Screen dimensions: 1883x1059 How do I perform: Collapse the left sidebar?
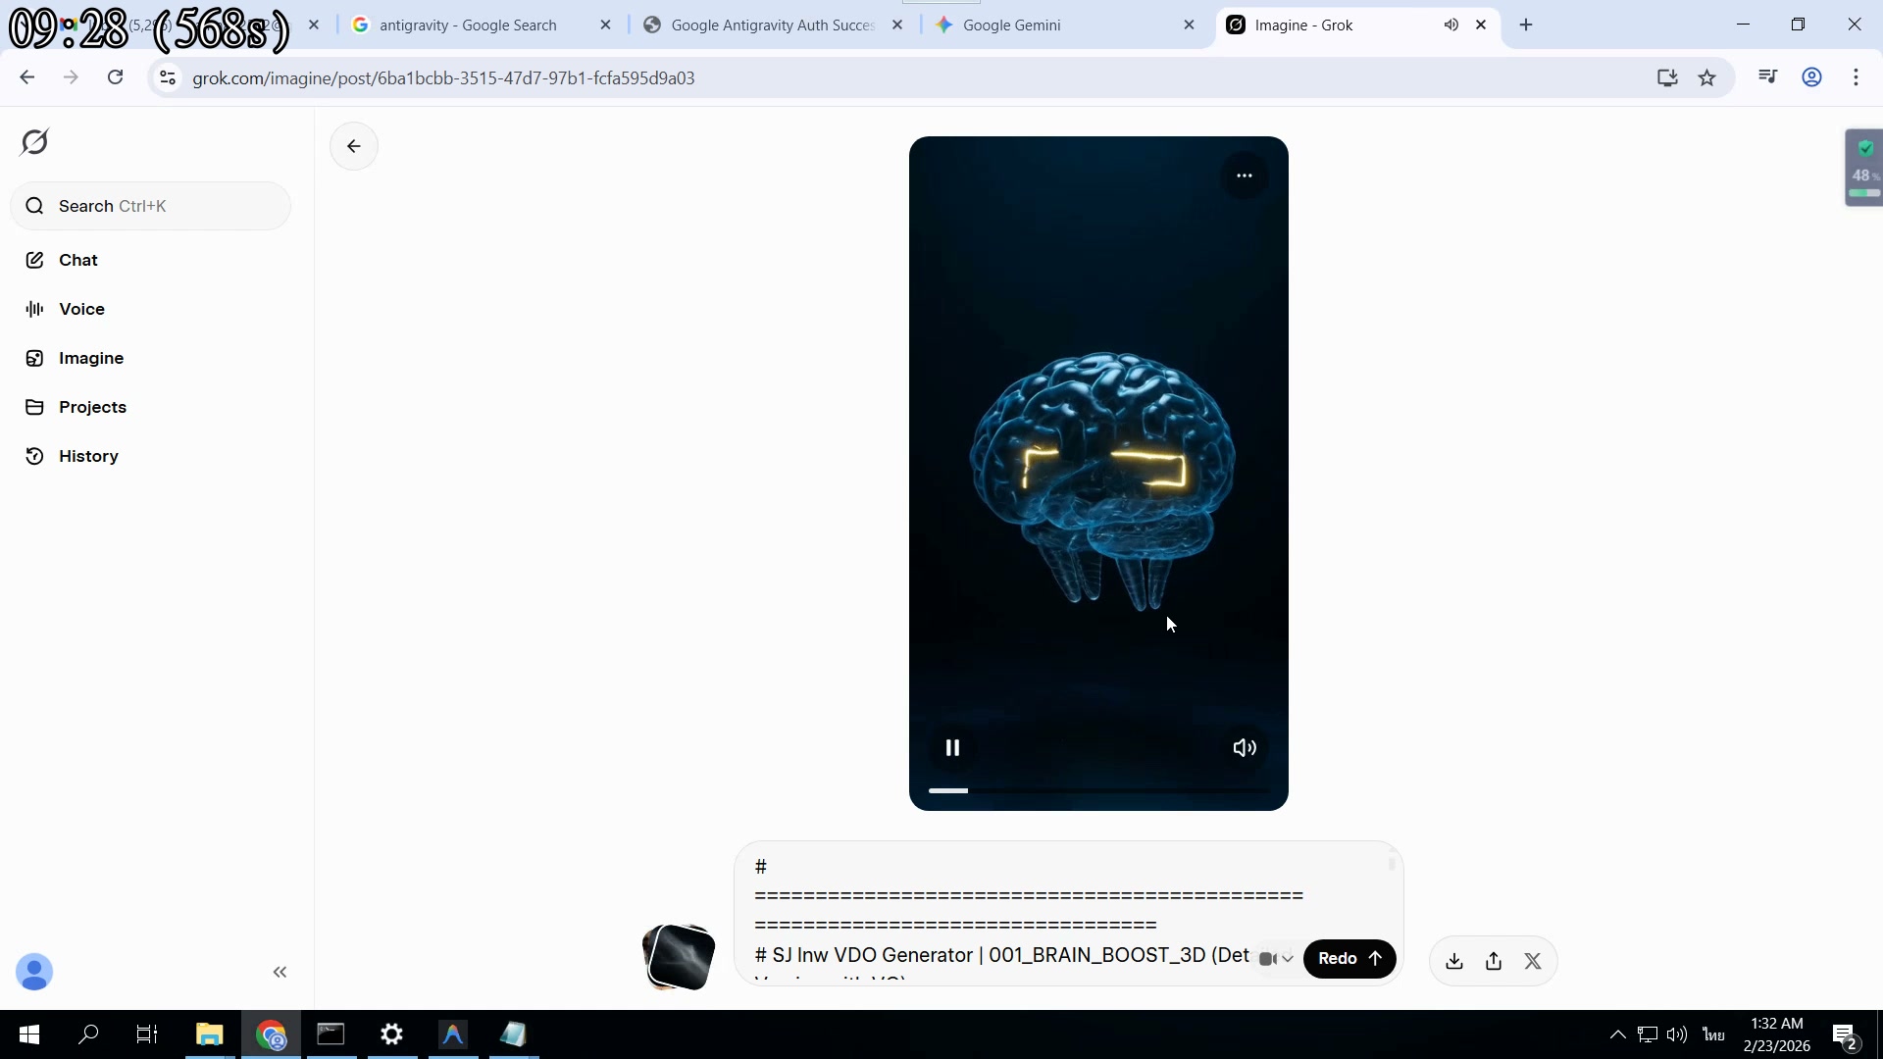280,972
